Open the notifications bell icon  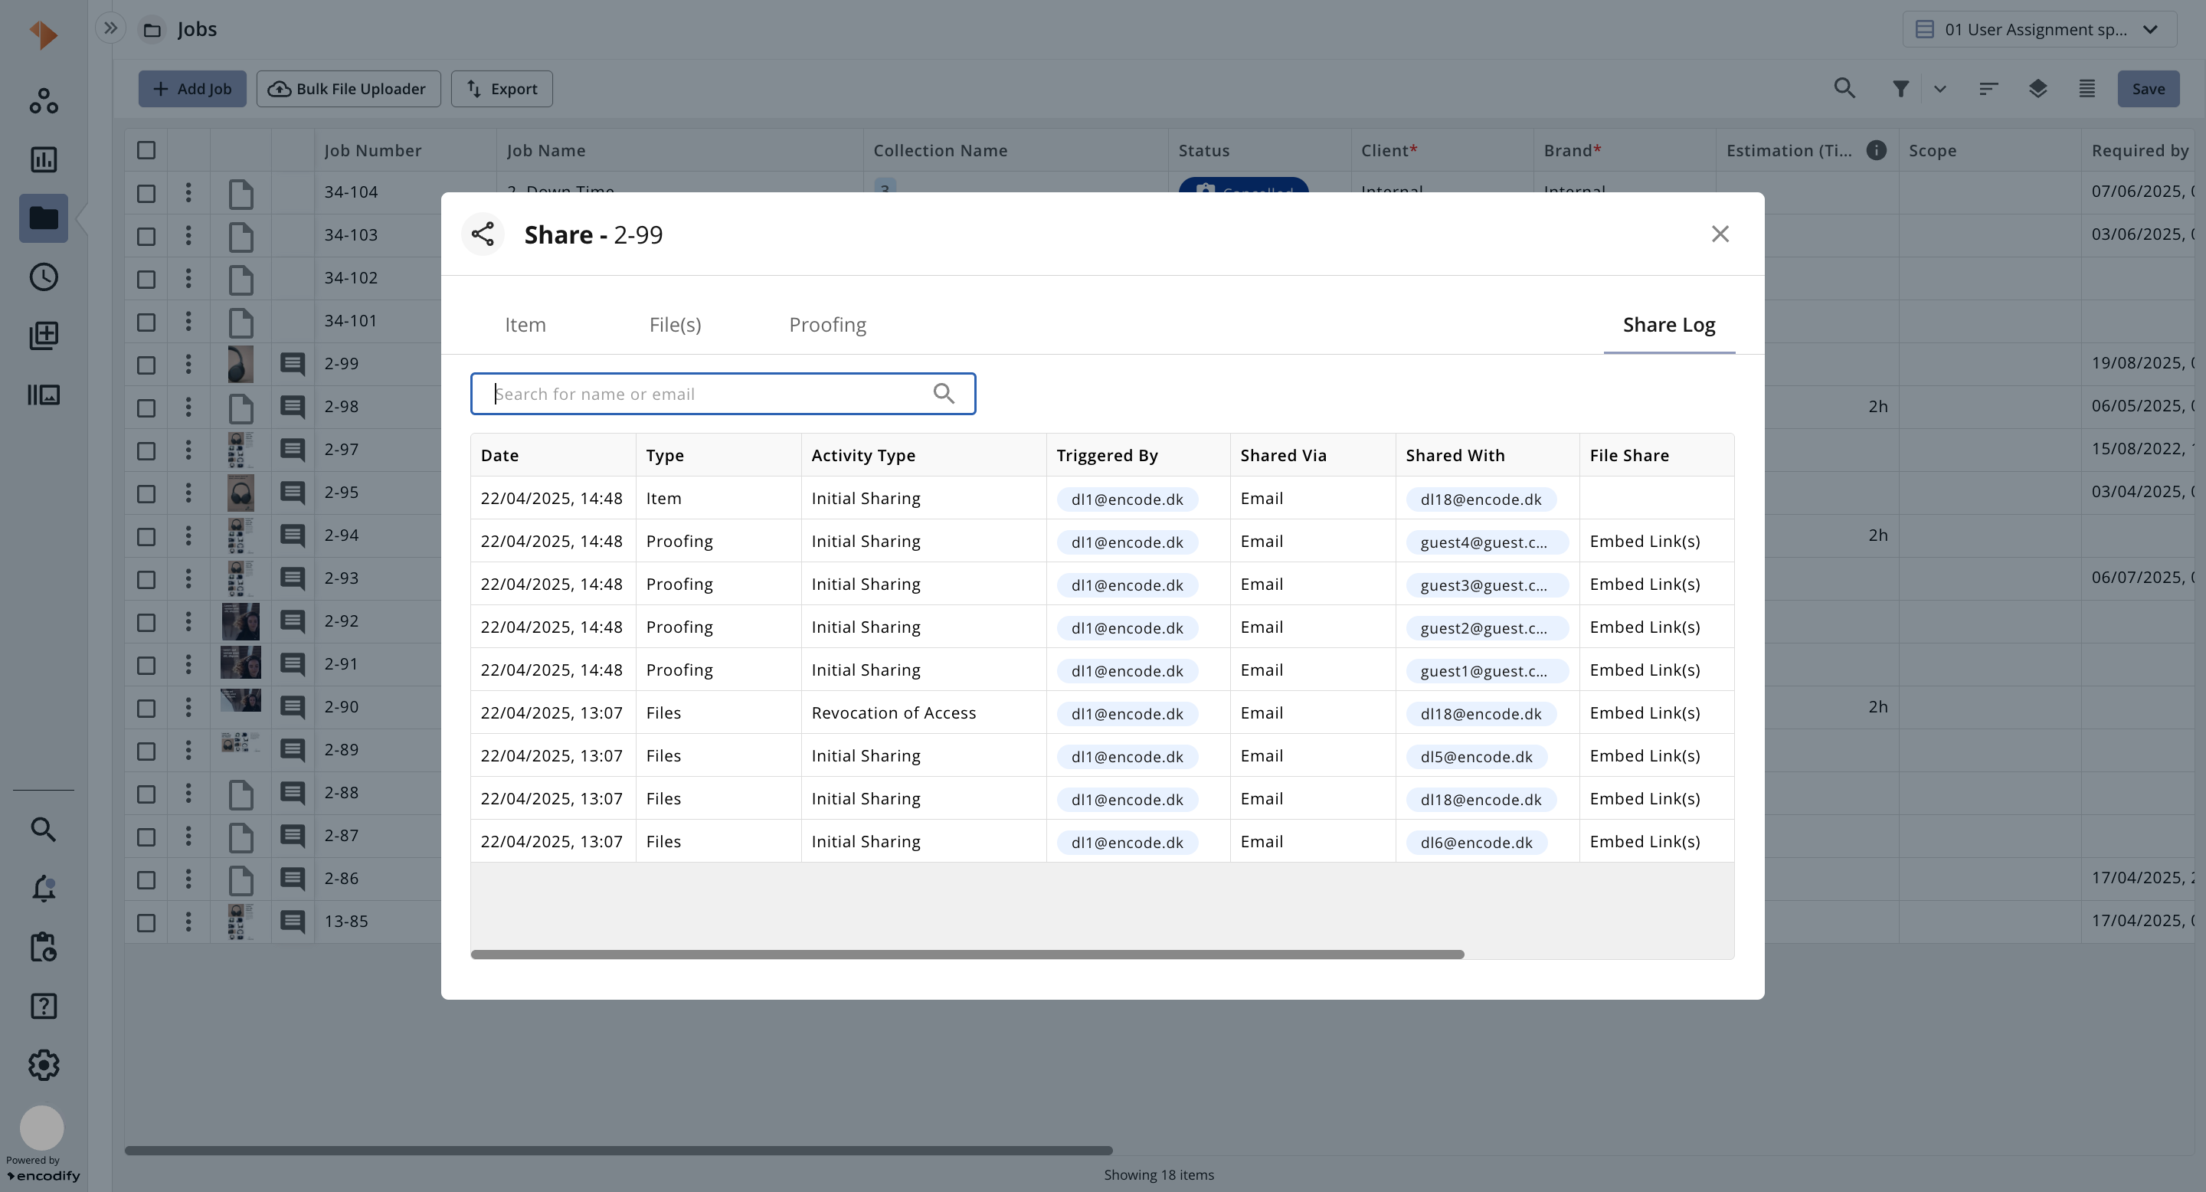tap(44, 888)
